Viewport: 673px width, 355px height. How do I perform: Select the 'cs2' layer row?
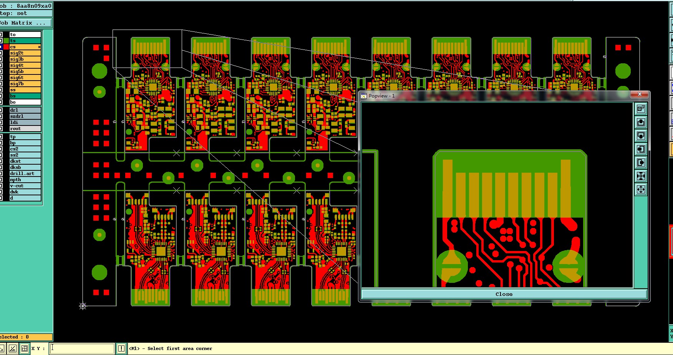tap(25, 149)
